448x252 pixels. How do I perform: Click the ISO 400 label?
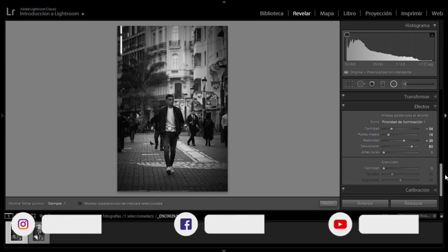coord(350,64)
